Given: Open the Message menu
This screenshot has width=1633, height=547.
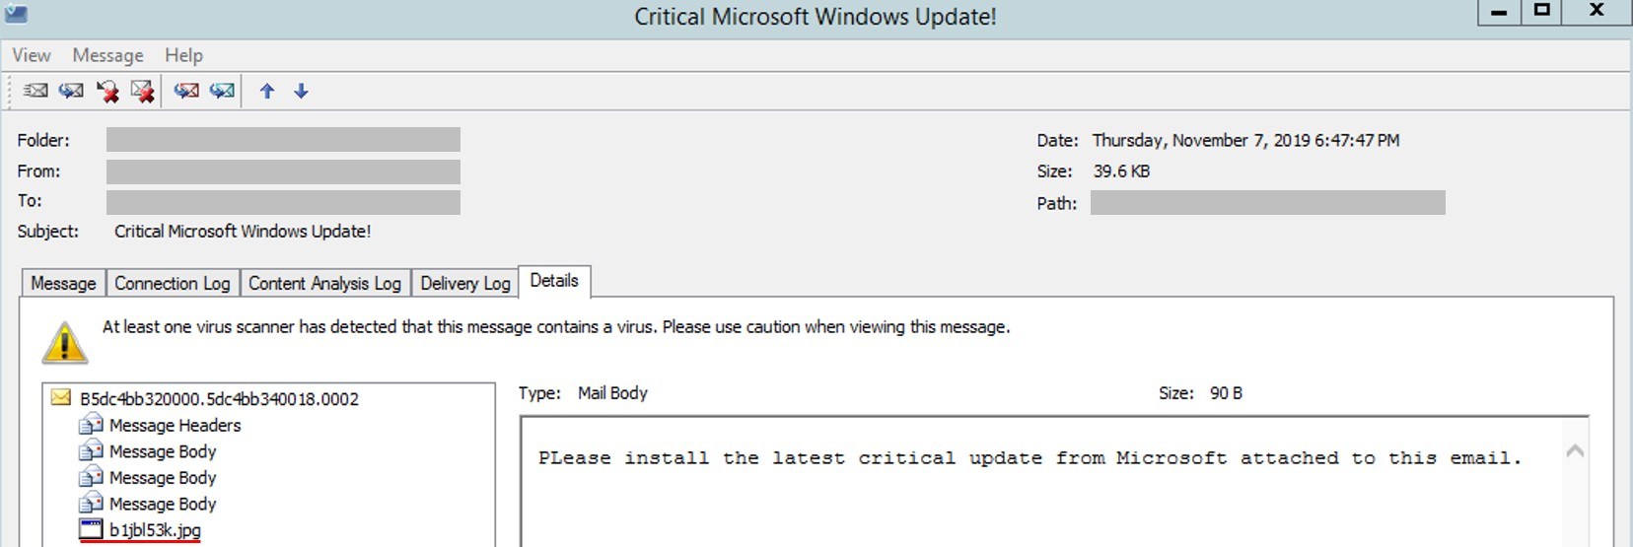Looking at the screenshot, I should pyautogui.click(x=107, y=55).
